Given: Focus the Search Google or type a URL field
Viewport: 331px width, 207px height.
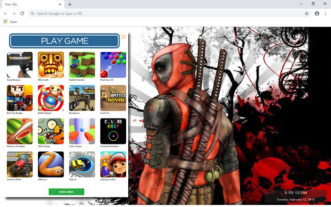Looking at the screenshot, I should pos(170,13).
